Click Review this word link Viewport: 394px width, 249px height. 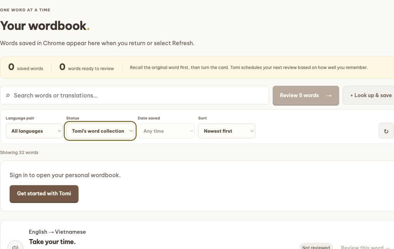click(365, 247)
